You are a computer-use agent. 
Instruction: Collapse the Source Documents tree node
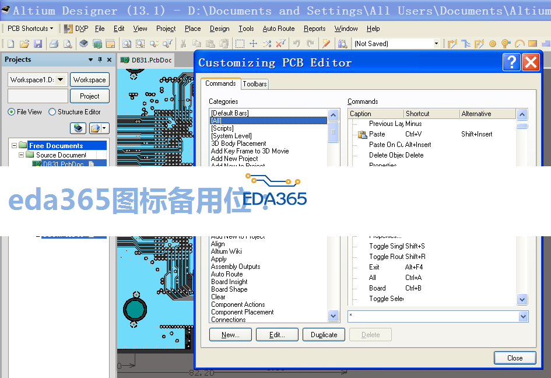coord(22,155)
